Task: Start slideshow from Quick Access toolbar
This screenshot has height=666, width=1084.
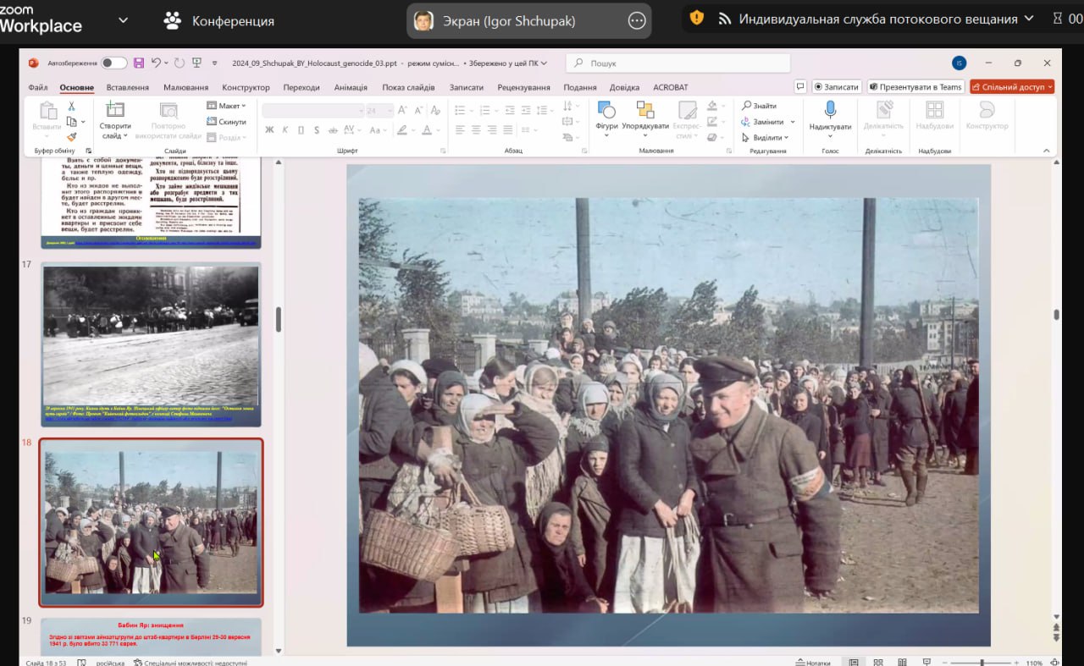Action: click(x=196, y=63)
